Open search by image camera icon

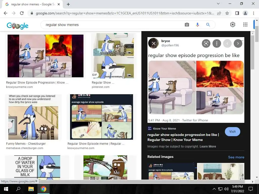pyautogui.click(x=187, y=25)
